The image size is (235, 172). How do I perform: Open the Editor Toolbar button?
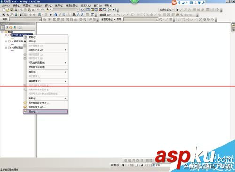[x=83, y=10]
